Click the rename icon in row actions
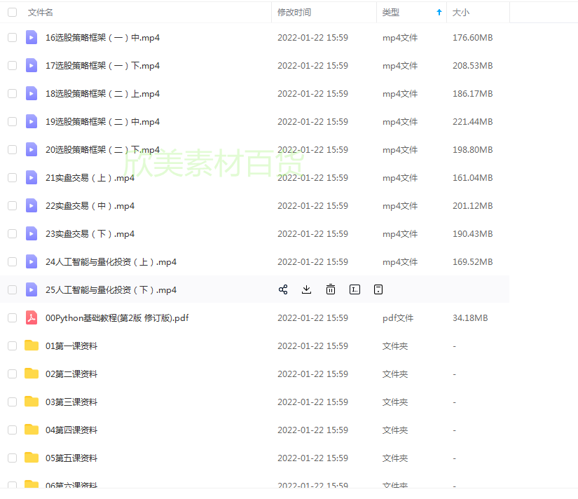This screenshot has width=578, height=499. pos(355,289)
